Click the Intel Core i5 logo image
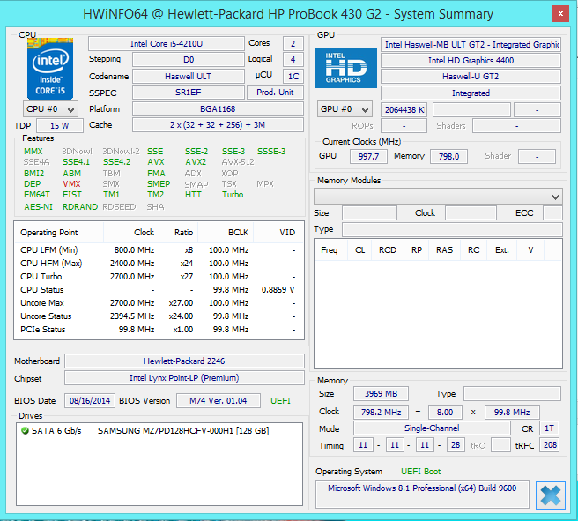 (50, 69)
